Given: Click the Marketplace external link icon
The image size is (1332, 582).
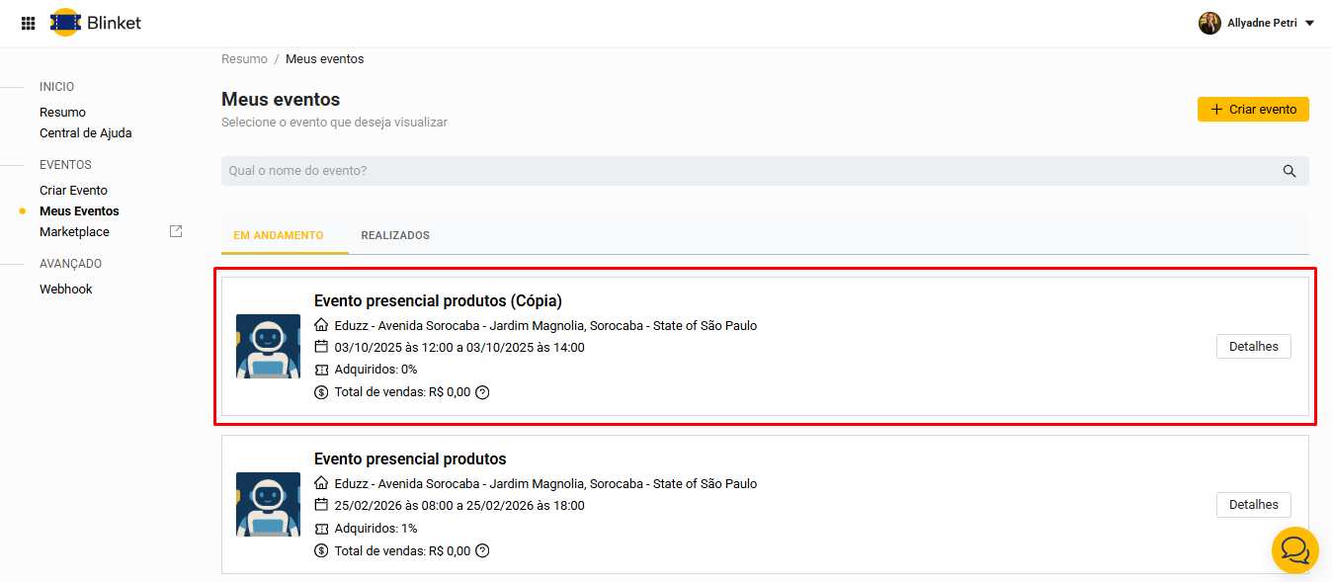Looking at the screenshot, I should coord(176,231).
